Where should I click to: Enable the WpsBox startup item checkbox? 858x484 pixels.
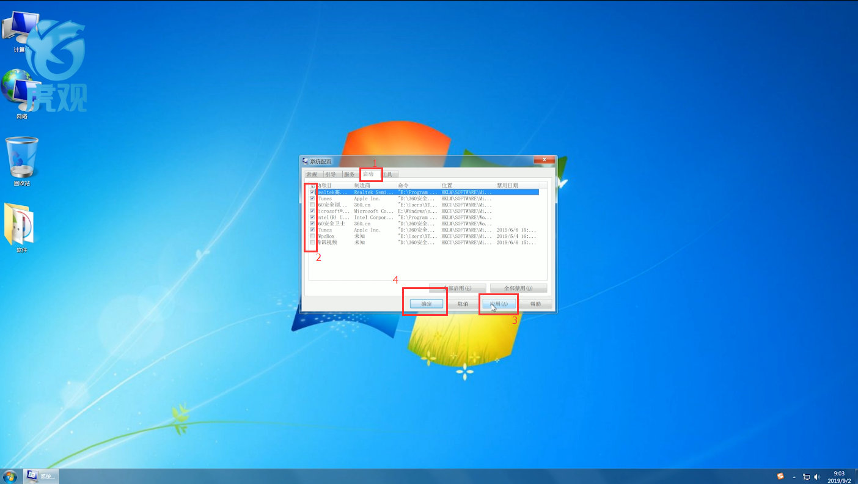pyautogui.click(x=312, y=236)
